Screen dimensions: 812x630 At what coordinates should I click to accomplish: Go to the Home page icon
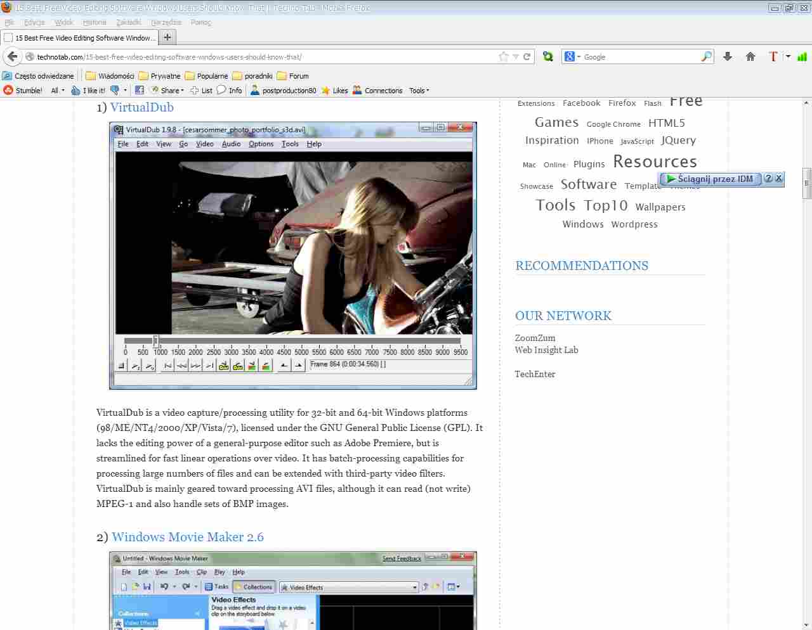750,56
